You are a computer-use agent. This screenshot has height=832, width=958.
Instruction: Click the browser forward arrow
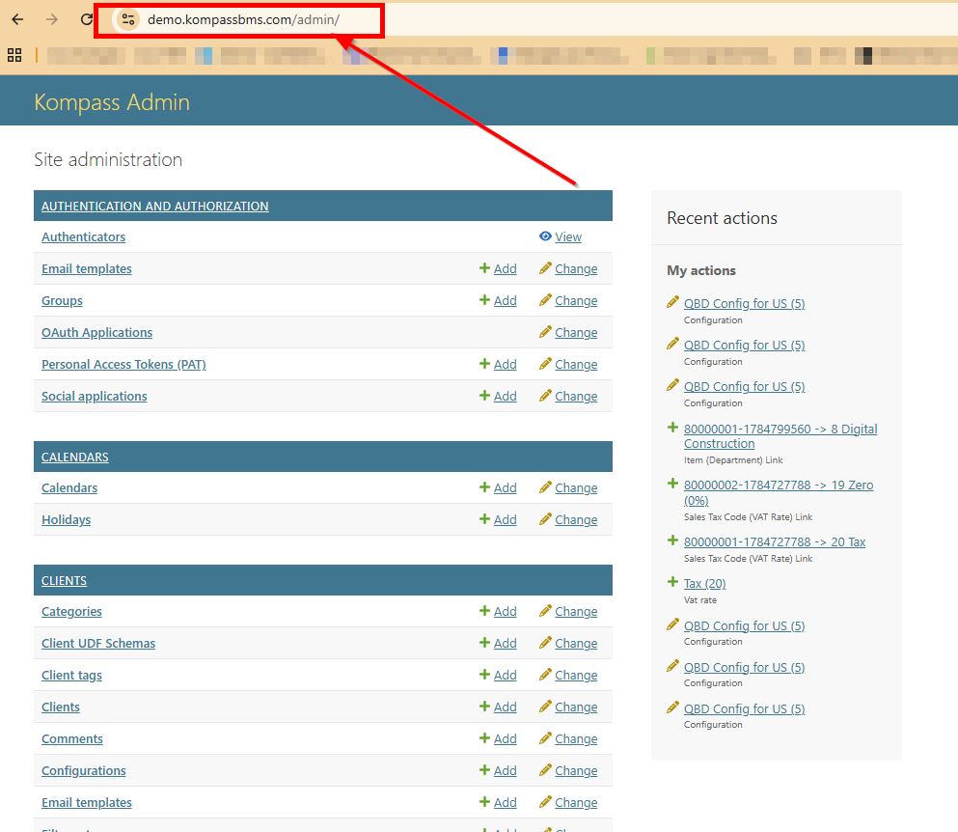pyautogui.click(x=52, y=19)
